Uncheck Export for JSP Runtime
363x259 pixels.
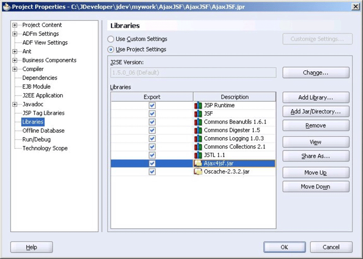[152, 106]
